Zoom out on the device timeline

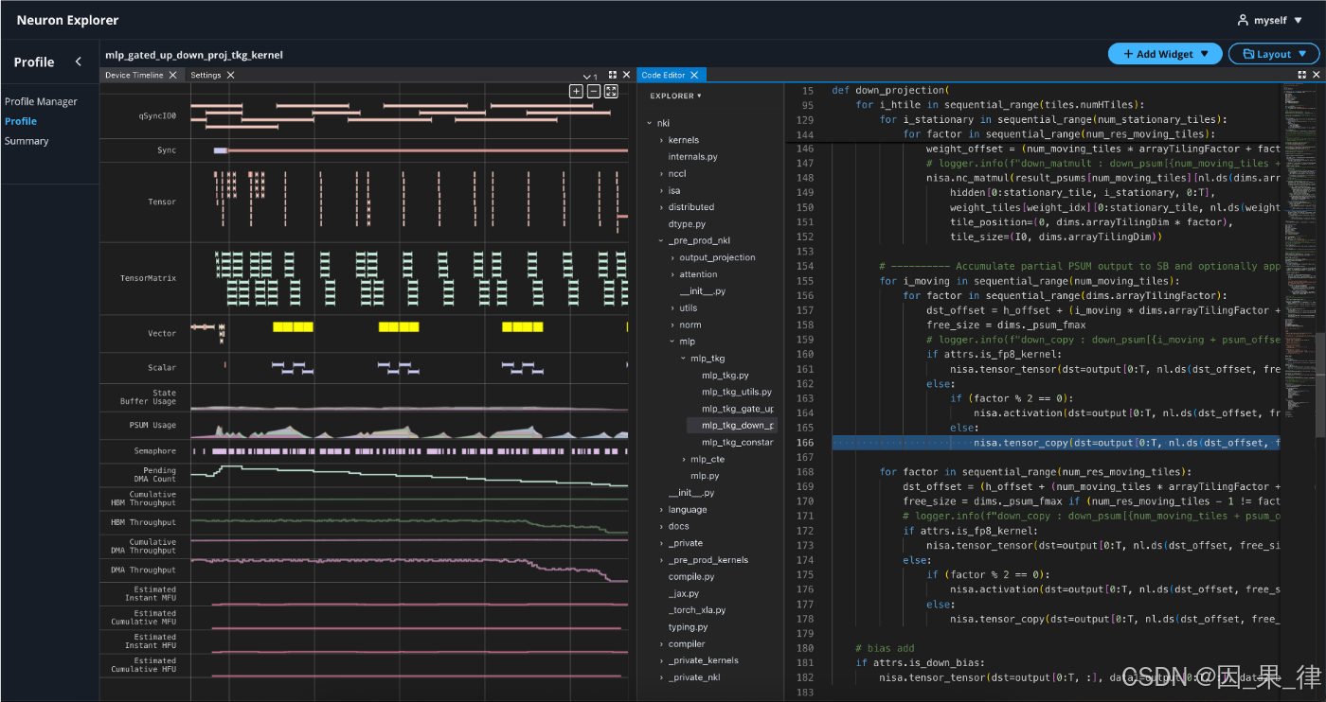coord(594,92)
